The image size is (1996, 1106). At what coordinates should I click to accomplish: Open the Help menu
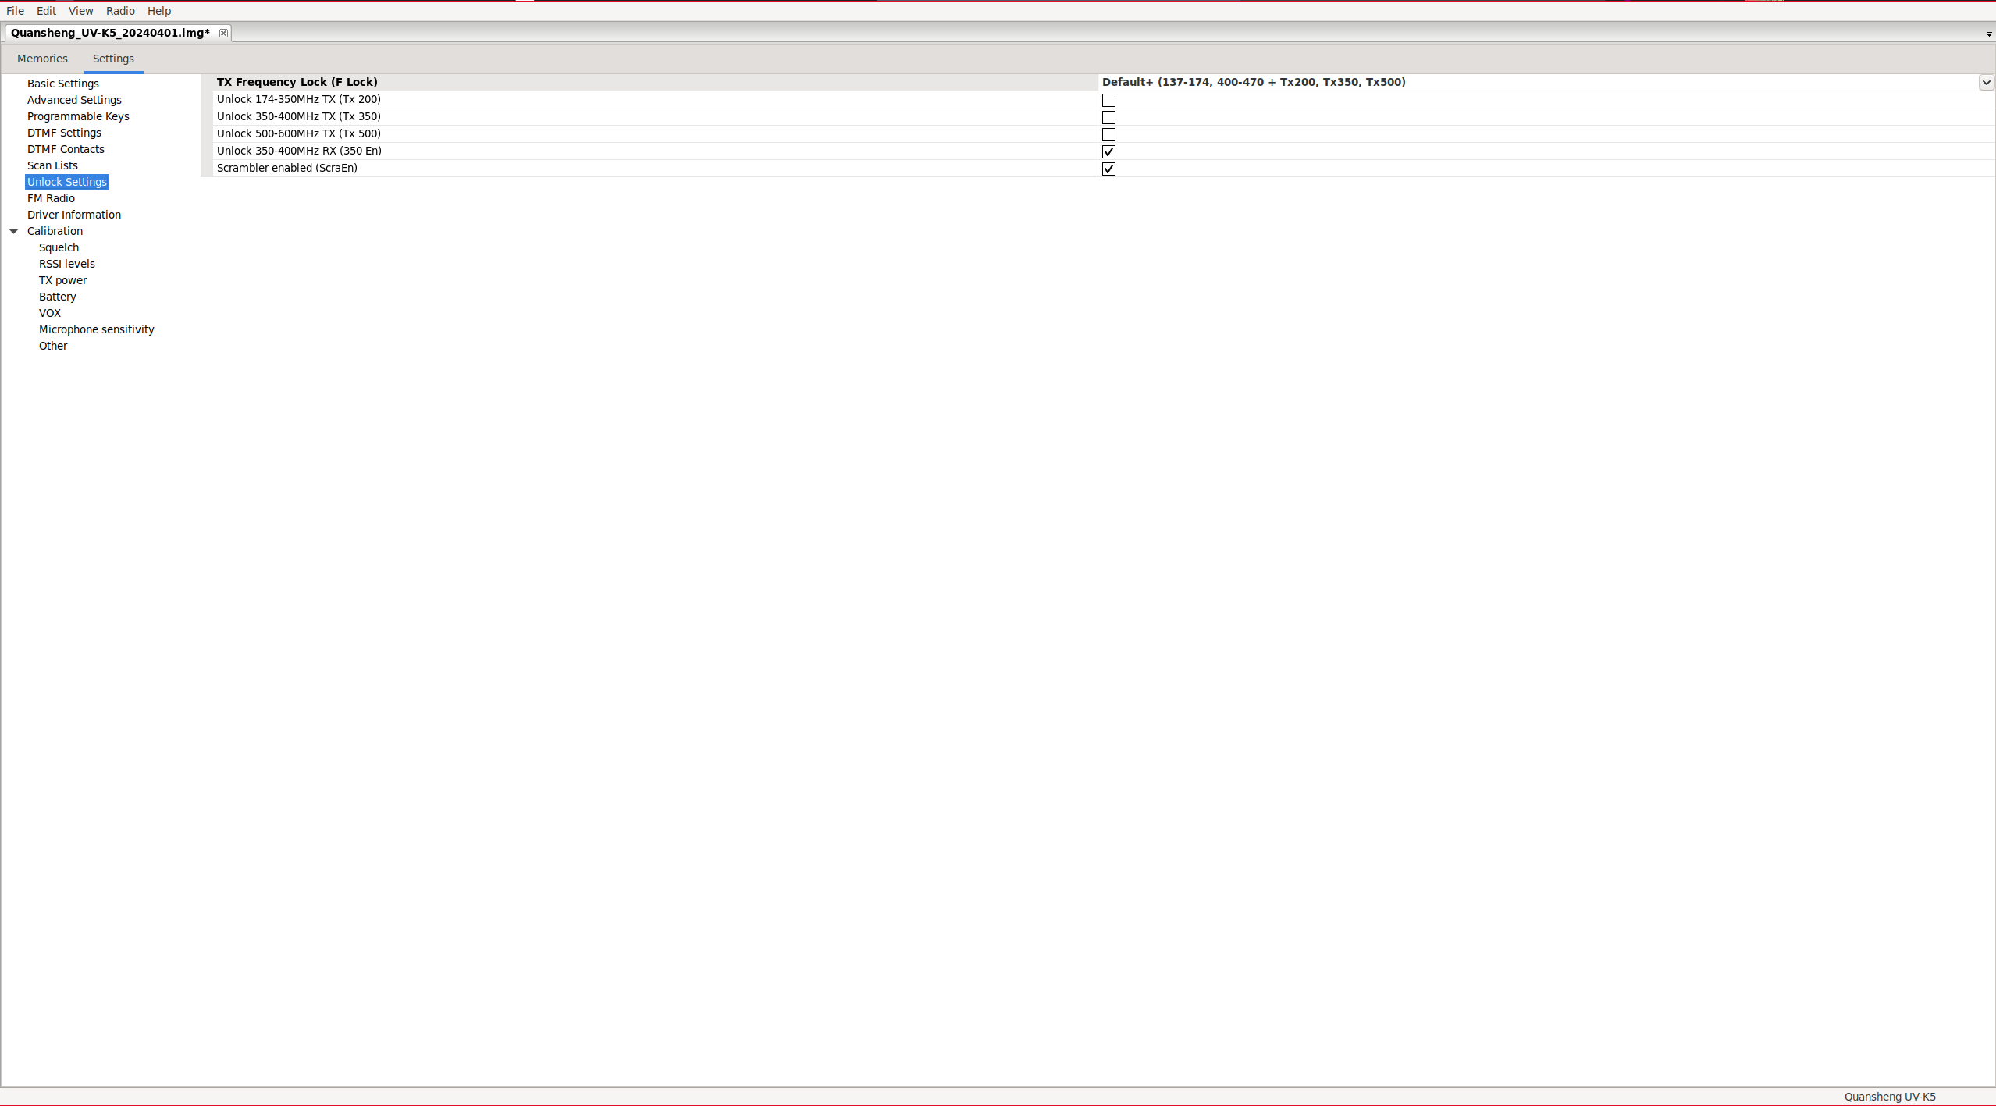point(159,11)
